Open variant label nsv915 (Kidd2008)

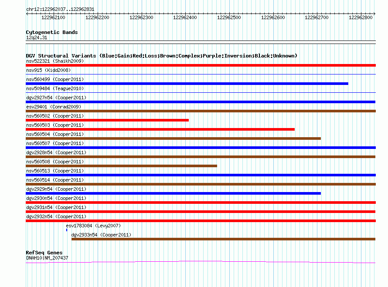click(48, 70)
